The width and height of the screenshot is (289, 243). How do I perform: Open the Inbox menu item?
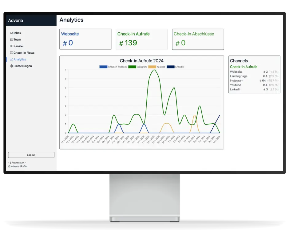pyautogui.click(x=17, y=33)
